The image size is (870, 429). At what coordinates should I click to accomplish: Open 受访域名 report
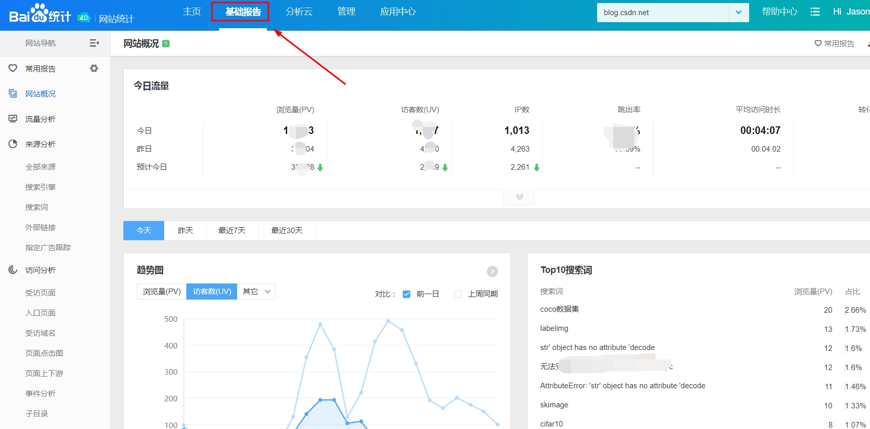tap(41, 333)
